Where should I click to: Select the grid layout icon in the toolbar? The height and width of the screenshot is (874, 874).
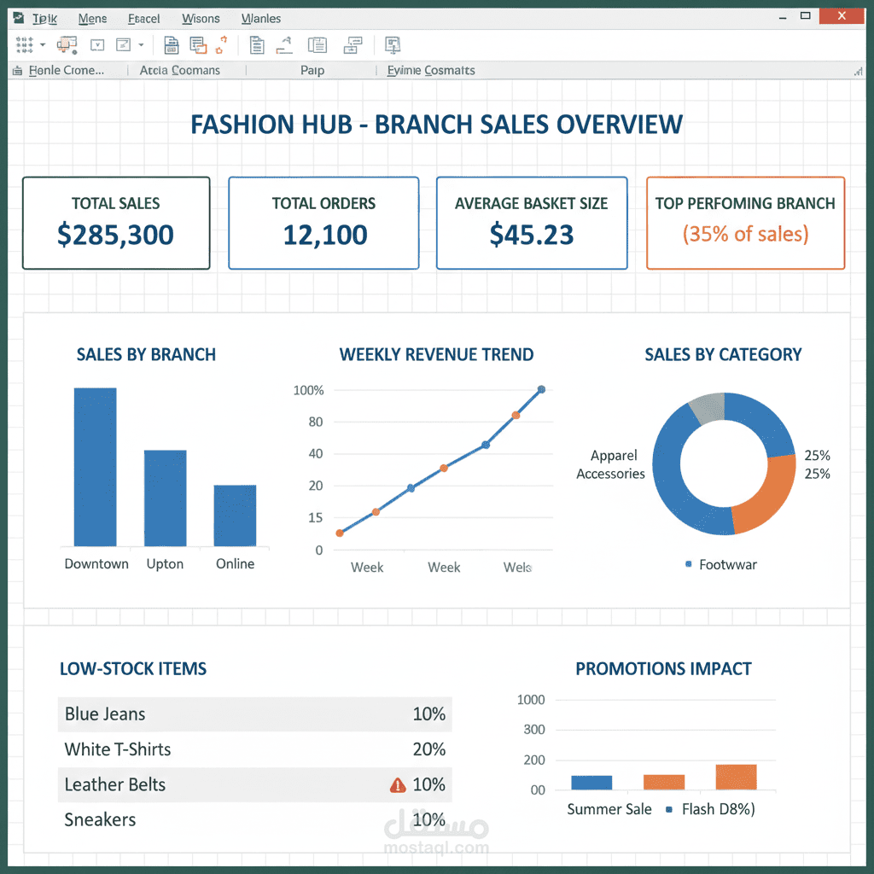click(24, 44)
